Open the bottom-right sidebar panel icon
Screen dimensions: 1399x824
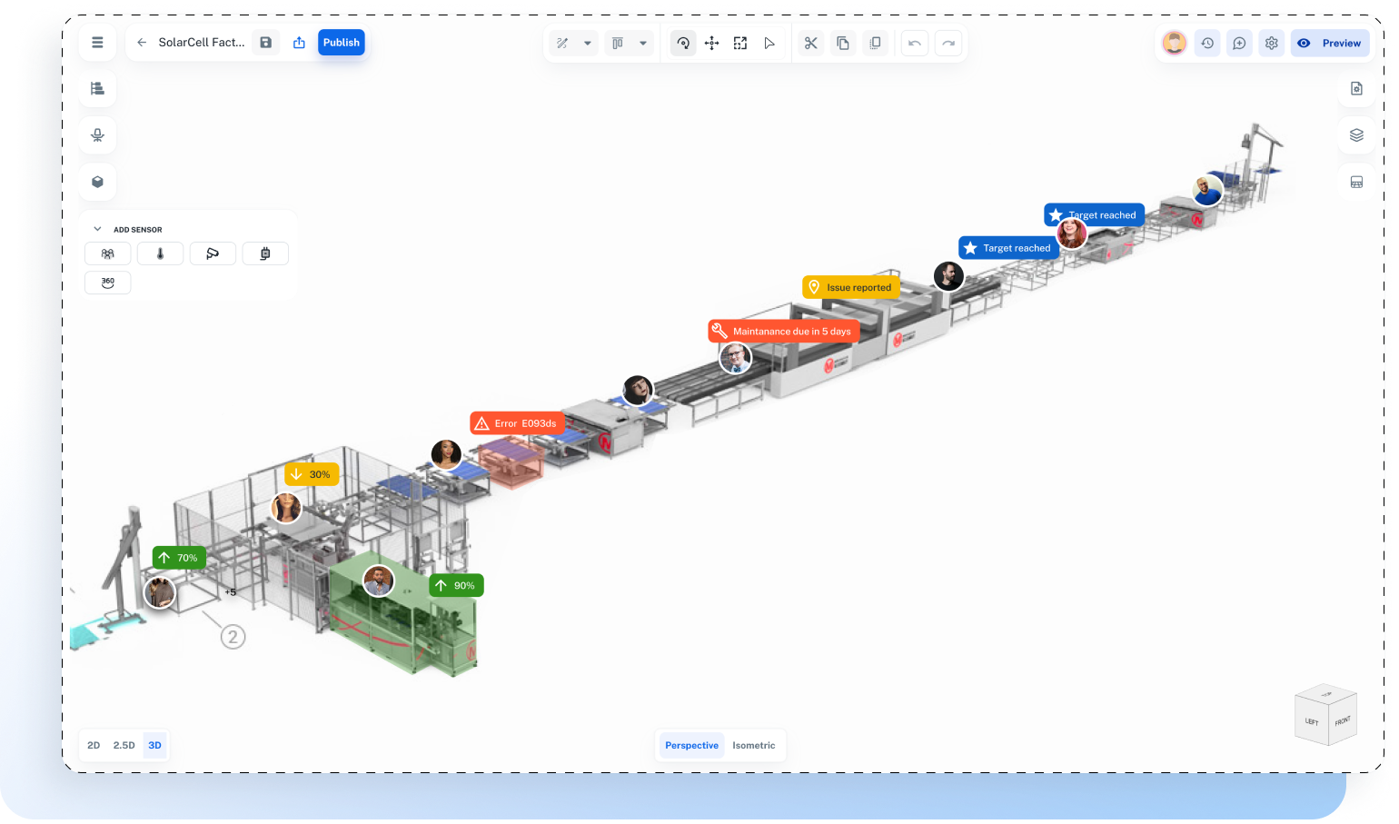[x=1356, y=182]
